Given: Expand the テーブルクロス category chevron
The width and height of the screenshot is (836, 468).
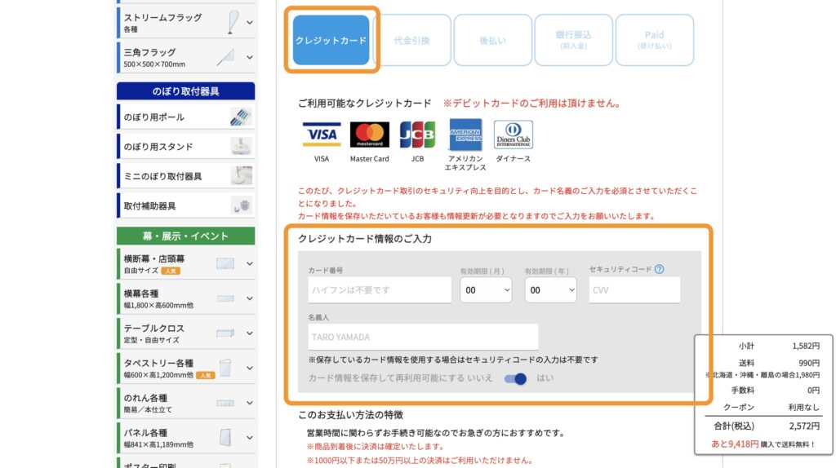Looking at the screenshot, I should pos(250,333).
